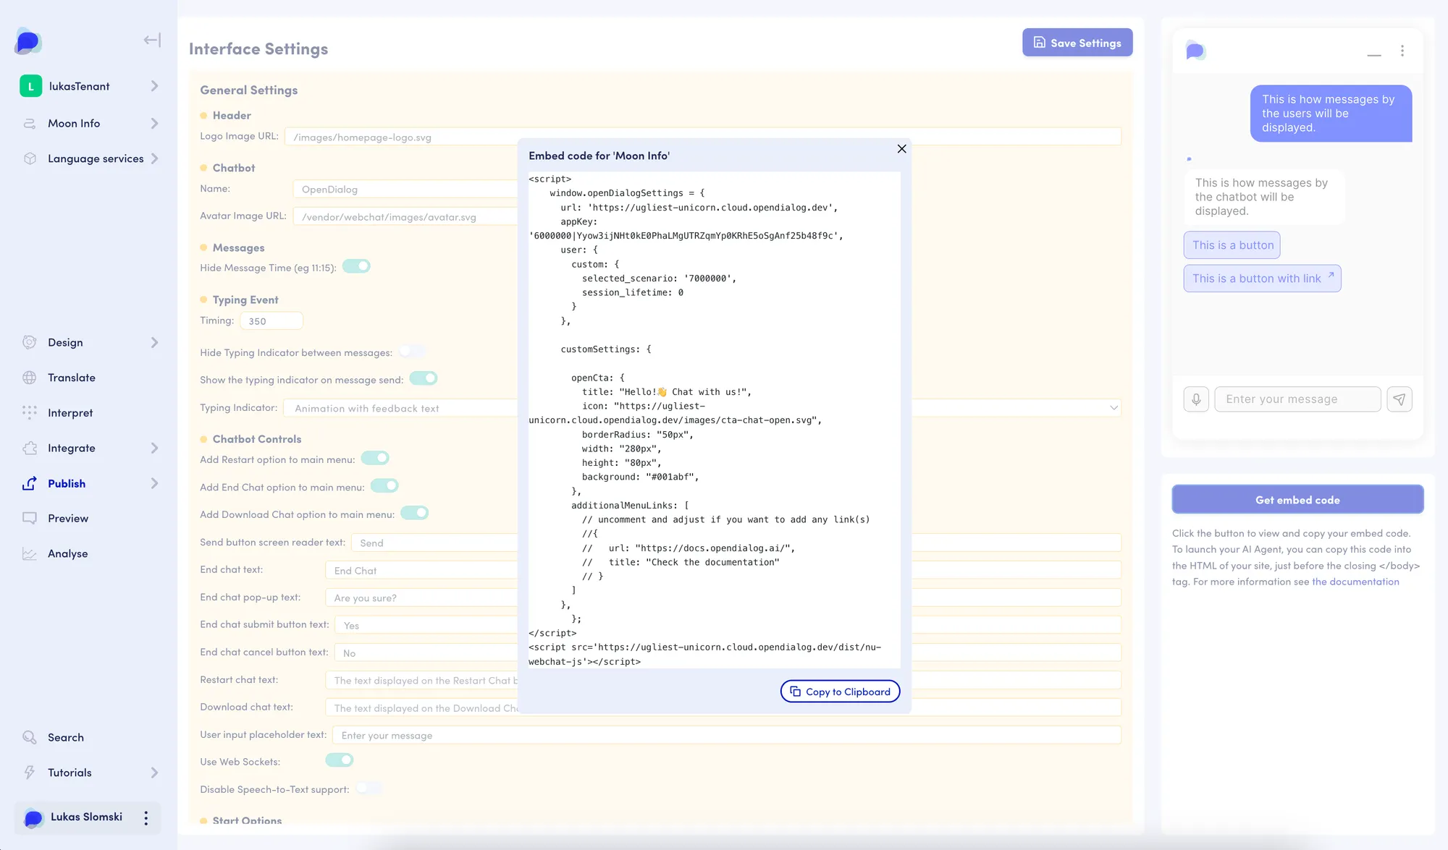1448x850 pixels.
Task: Toggle Add Restart option to main menu
Action: pos(375,458)
